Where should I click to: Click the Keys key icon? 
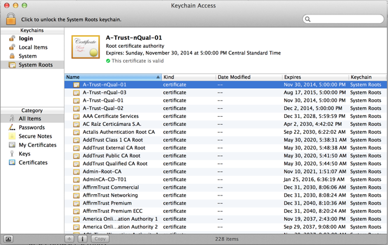(12, 154)
